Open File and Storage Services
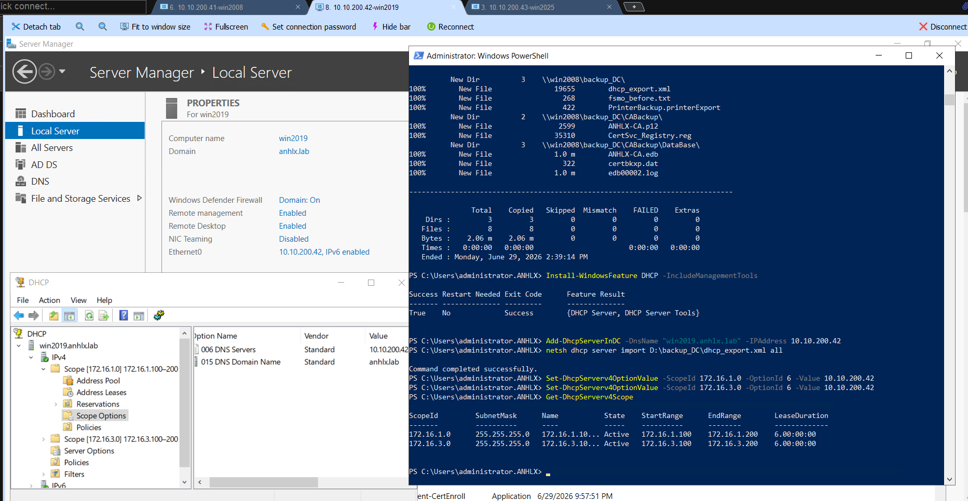This screenshot has height=501, width=968. click(x=80, y=198)
